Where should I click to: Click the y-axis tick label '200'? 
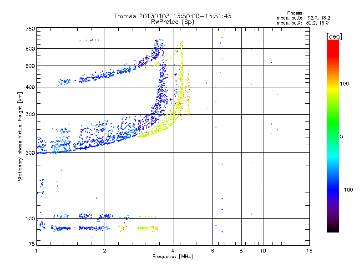point(30,153)
